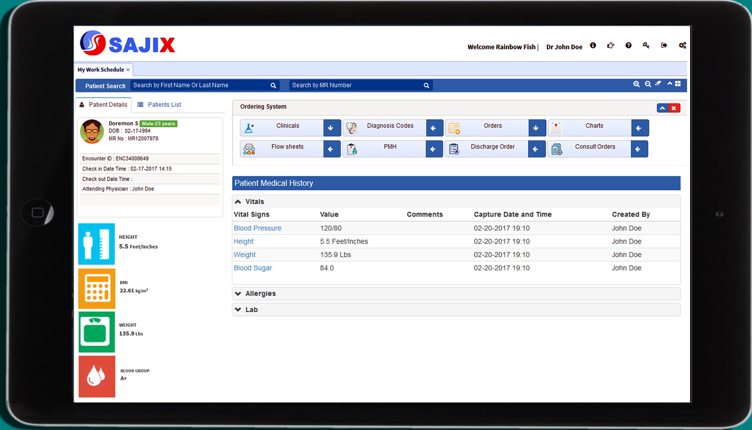Image resolution: width=752 pixels, height=430 pixels.
Task: Expand the Orders dropdown arrow
Action: point(536,128)
